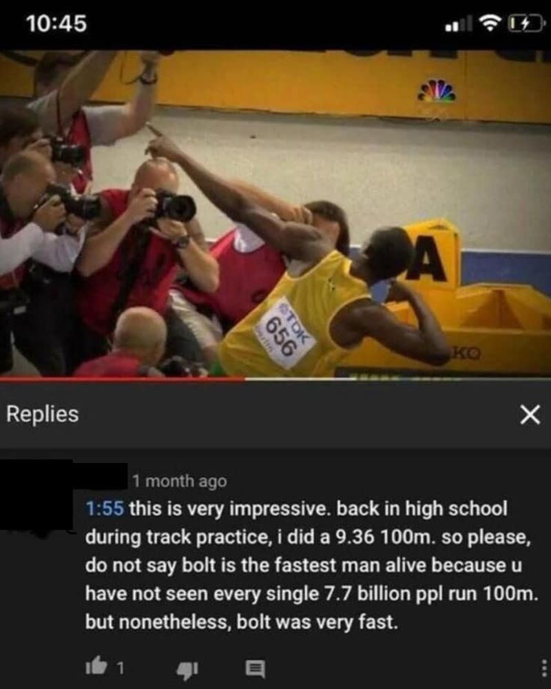Click the NBC peacock logo watermark
551x689 pixels.
(436, 92)
